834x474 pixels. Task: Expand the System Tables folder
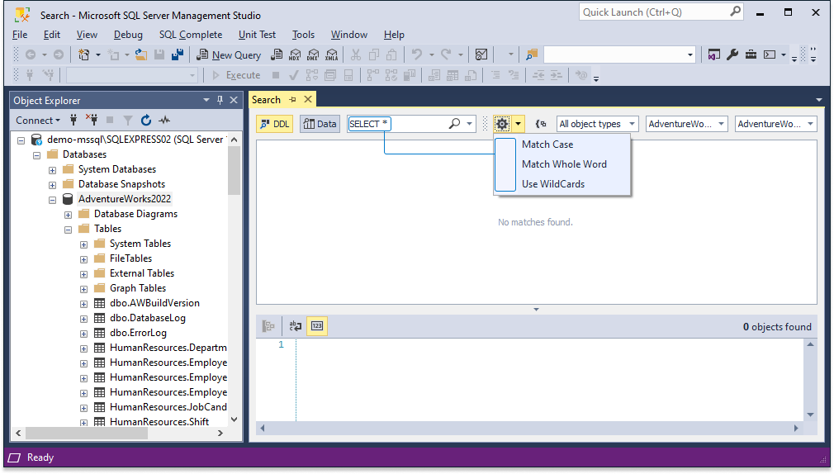click(83, 244)
